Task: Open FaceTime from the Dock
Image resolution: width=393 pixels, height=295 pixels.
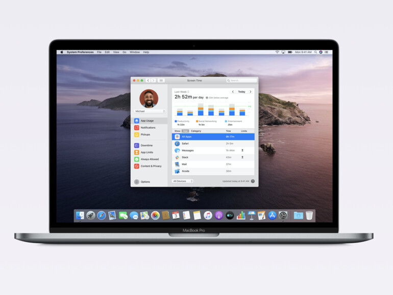Action: point(123,215)
